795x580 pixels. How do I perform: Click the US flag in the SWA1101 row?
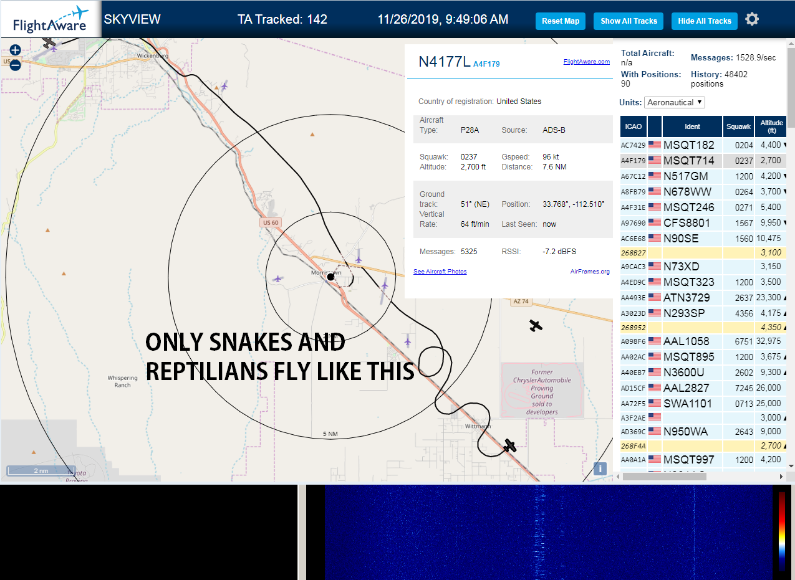point(655,403)
